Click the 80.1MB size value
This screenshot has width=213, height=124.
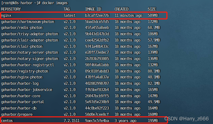tap(154, 71)
